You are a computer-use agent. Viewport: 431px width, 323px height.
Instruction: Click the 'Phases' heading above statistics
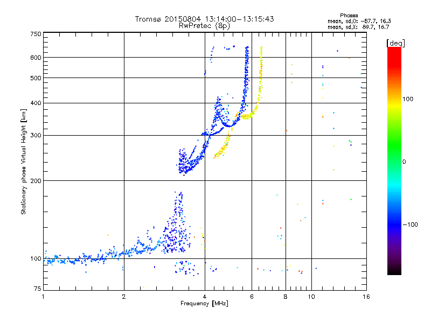(349, 16)
